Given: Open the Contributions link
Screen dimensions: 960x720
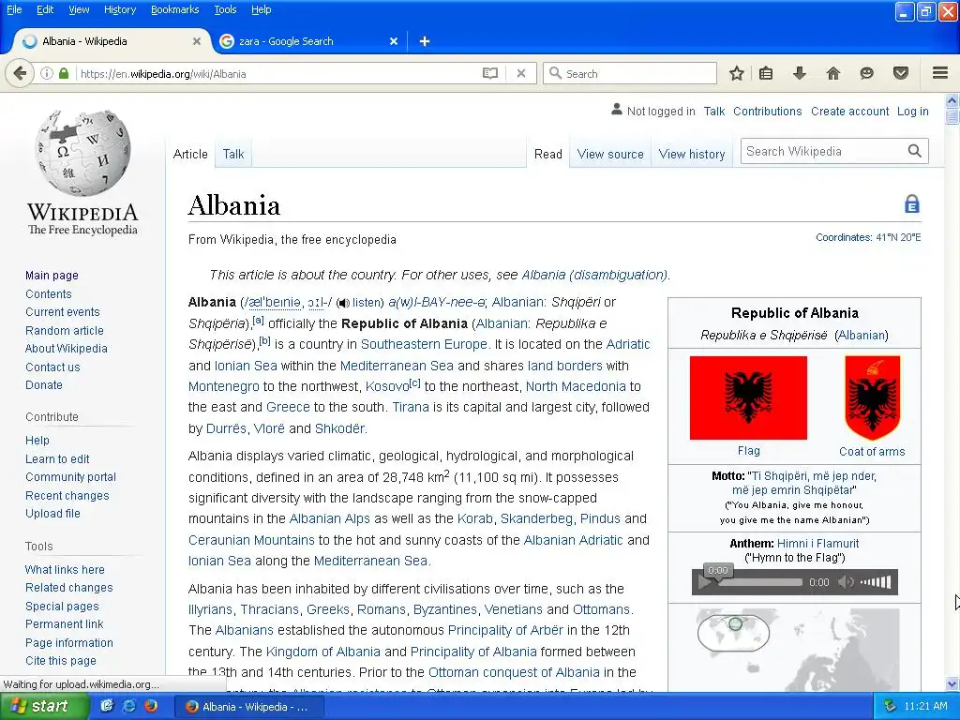Looking at the screenshot, I should click(x=767, y=112).
